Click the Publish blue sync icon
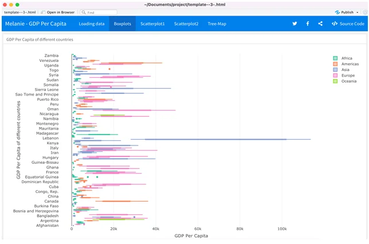This screenshot has height=244, width=369. point(337,12)
